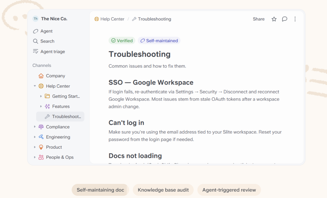The height and width of the screenshot is (198, 327).
Task: Click the Share button
Action: (x=259, y=19)
